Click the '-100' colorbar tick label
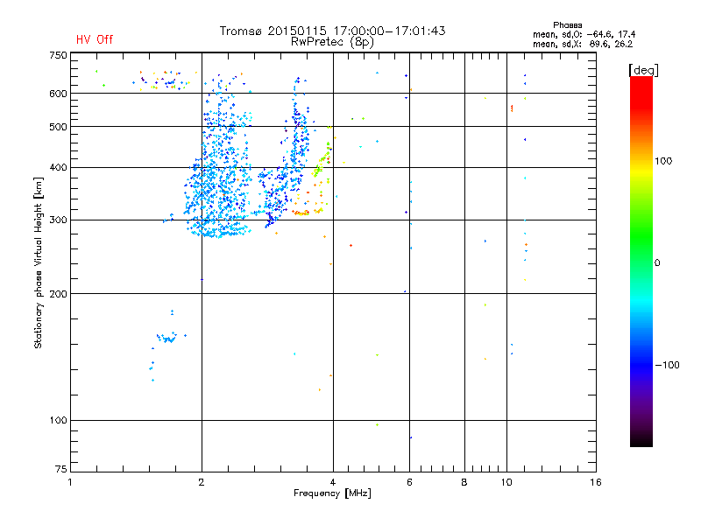The width and height of the screenshot is (701, 525). [667, 365]
